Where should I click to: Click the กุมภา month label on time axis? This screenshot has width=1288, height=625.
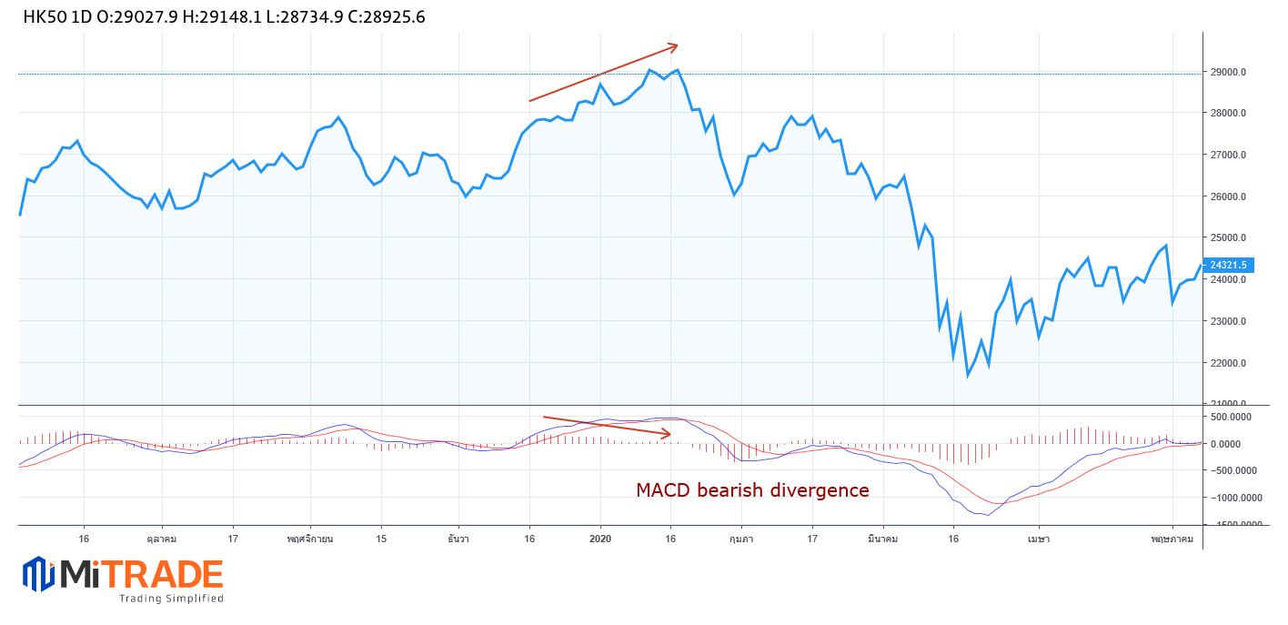click(x=741, y=539)
